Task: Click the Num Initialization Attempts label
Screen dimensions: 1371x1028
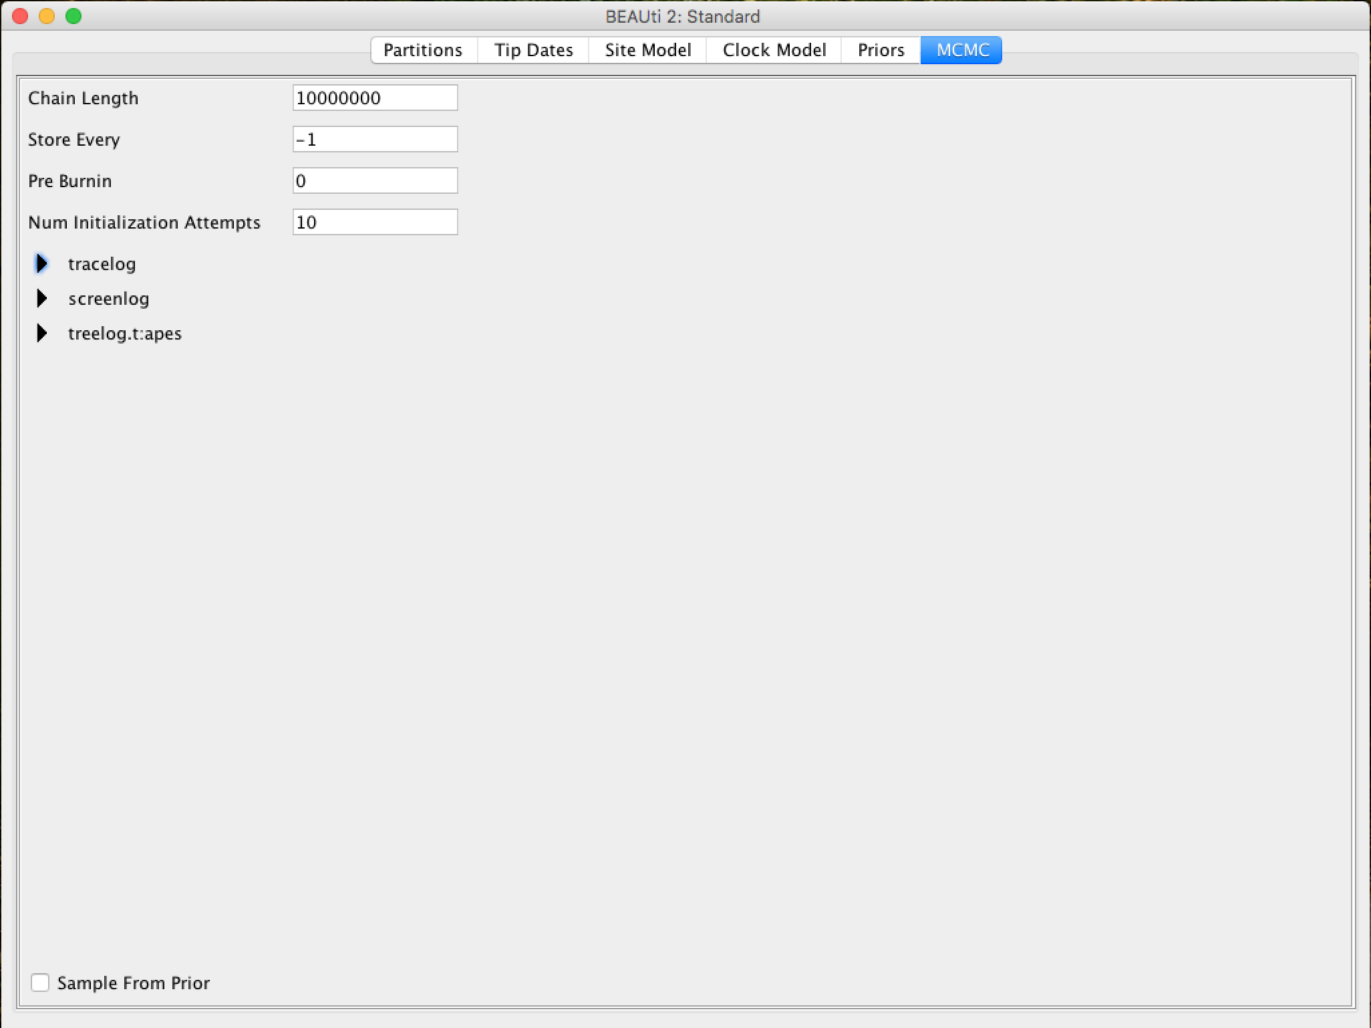Action: click(x=144, y=223)
